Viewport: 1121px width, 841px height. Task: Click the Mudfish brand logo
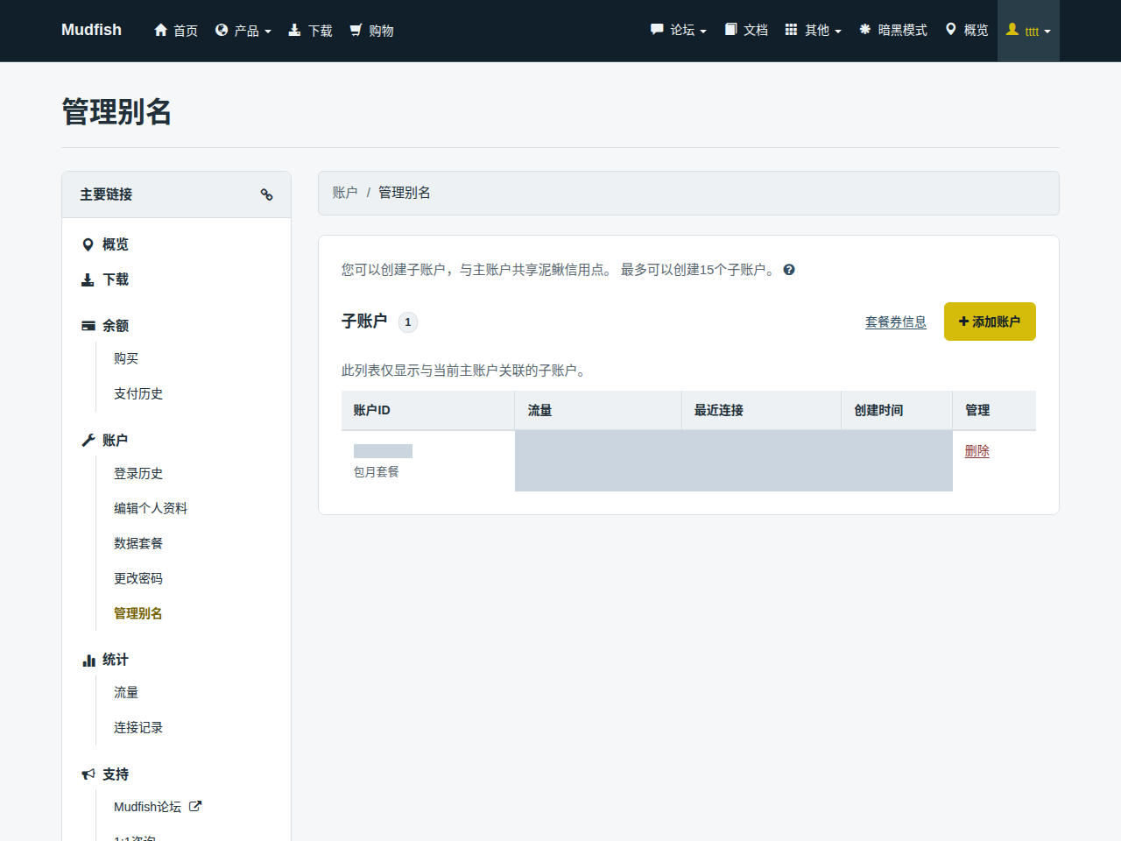click(91, 30)
